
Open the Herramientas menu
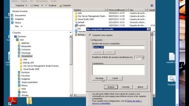42,1
